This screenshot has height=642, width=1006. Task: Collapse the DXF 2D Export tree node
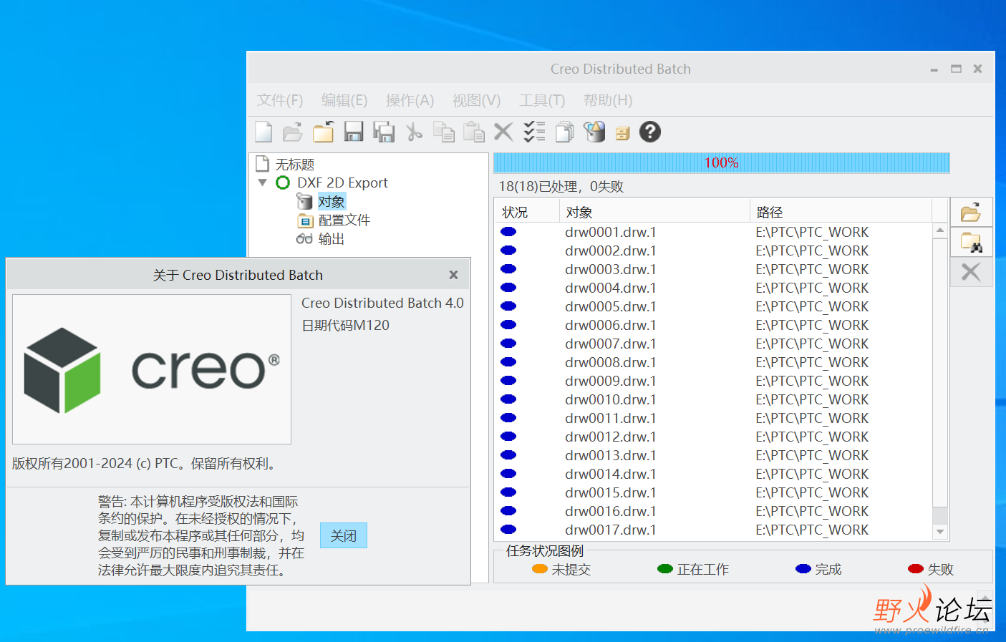[263, 183]
